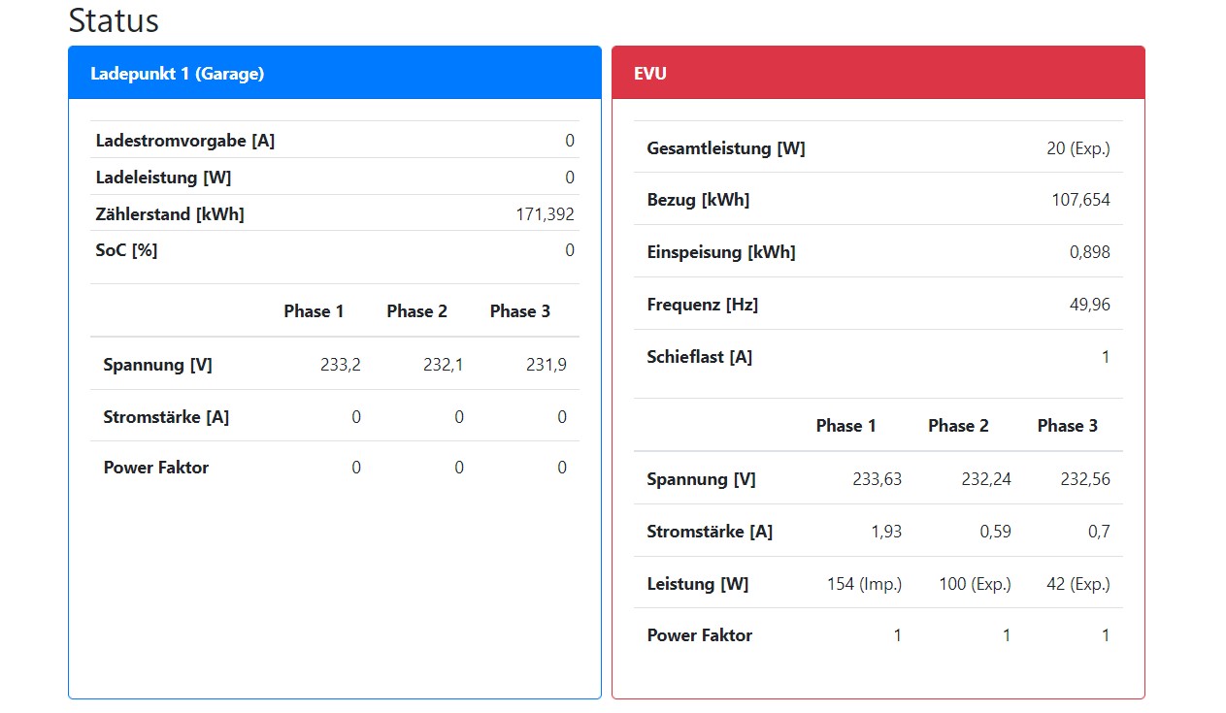Click the Phase 3 column header in the Ladepunkt table
Screen dimensions: 1226x713
tap(519, 311)
